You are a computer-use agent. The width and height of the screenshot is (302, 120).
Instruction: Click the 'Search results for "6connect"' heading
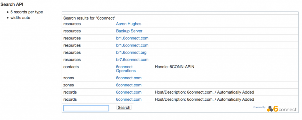tap(89, 18)
